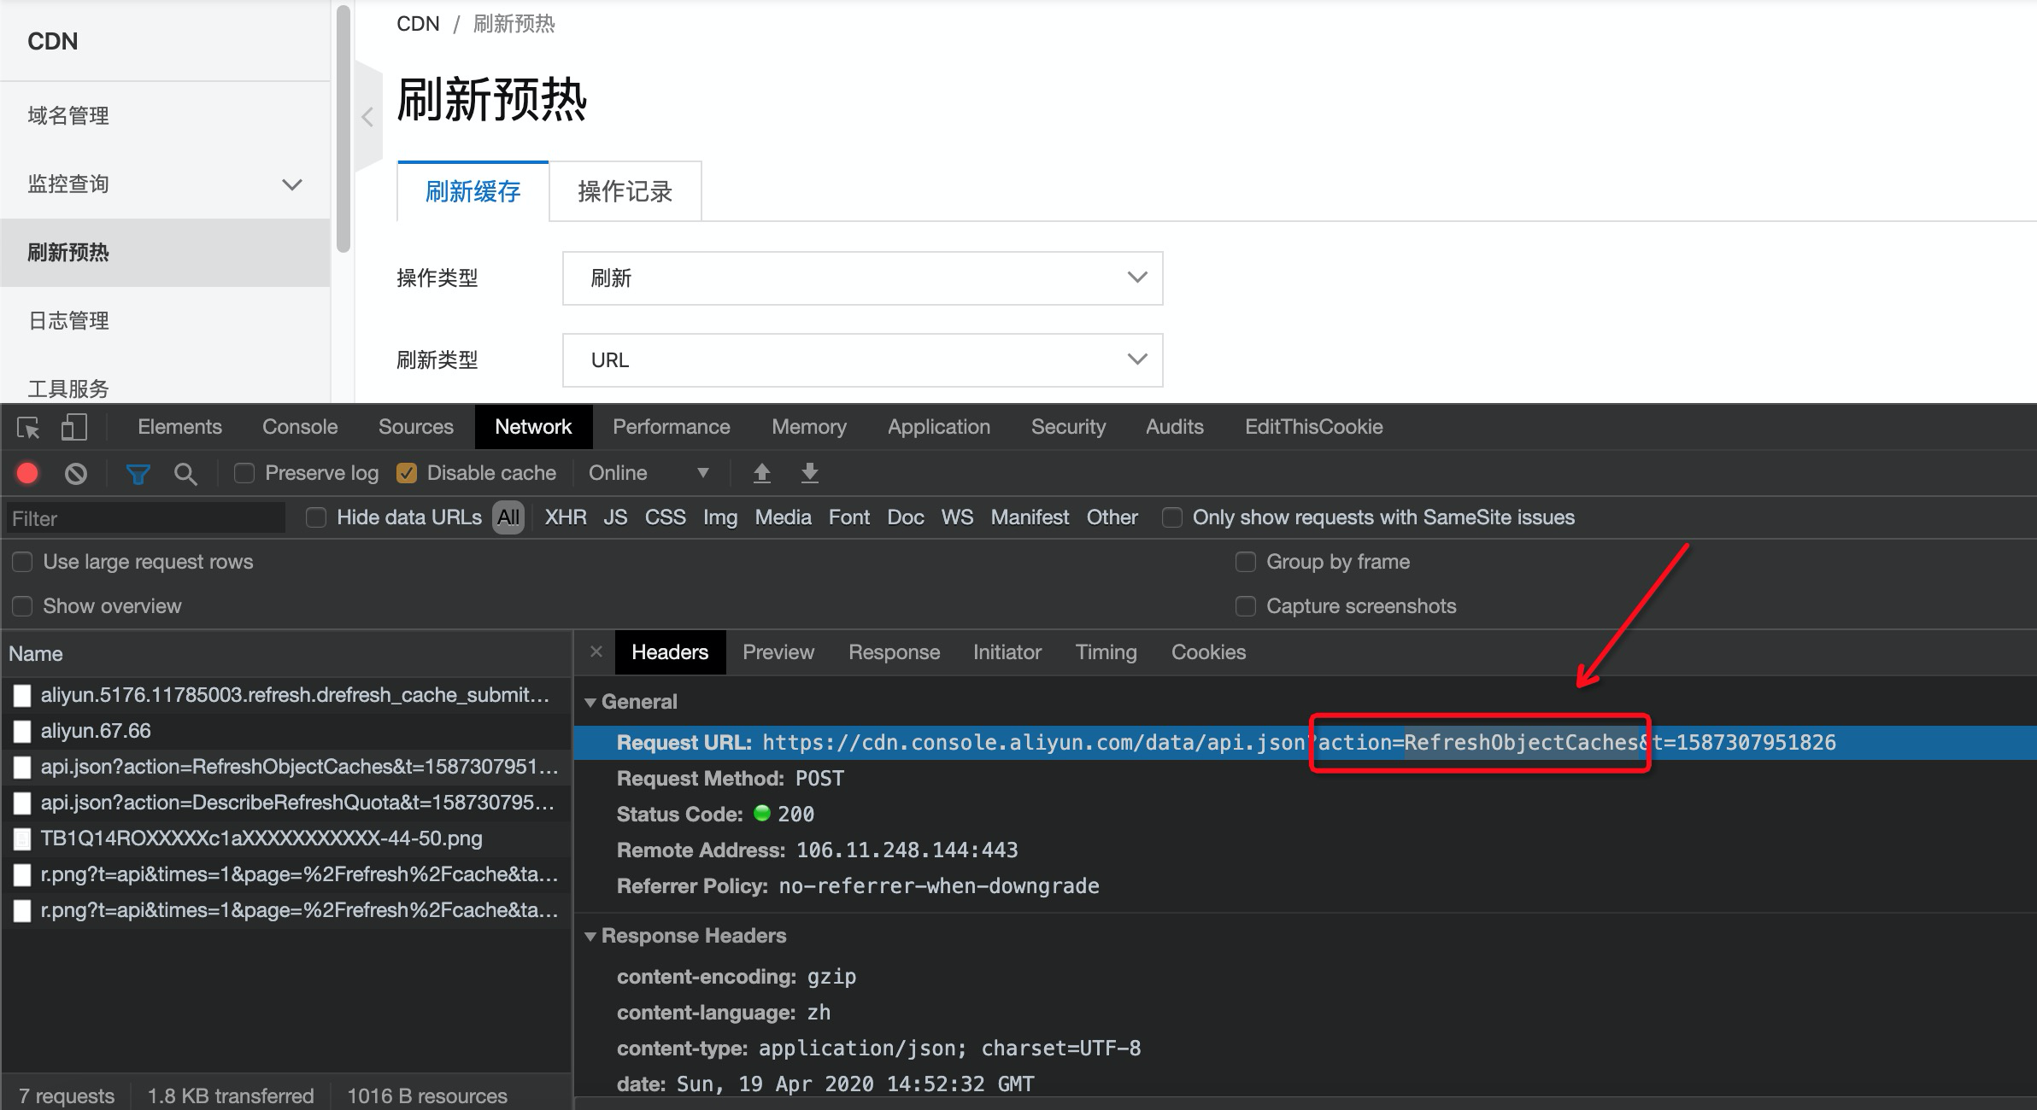Select the api.json RefreshObjectCaches request row

pyautogui.click(x=286, y=768)
